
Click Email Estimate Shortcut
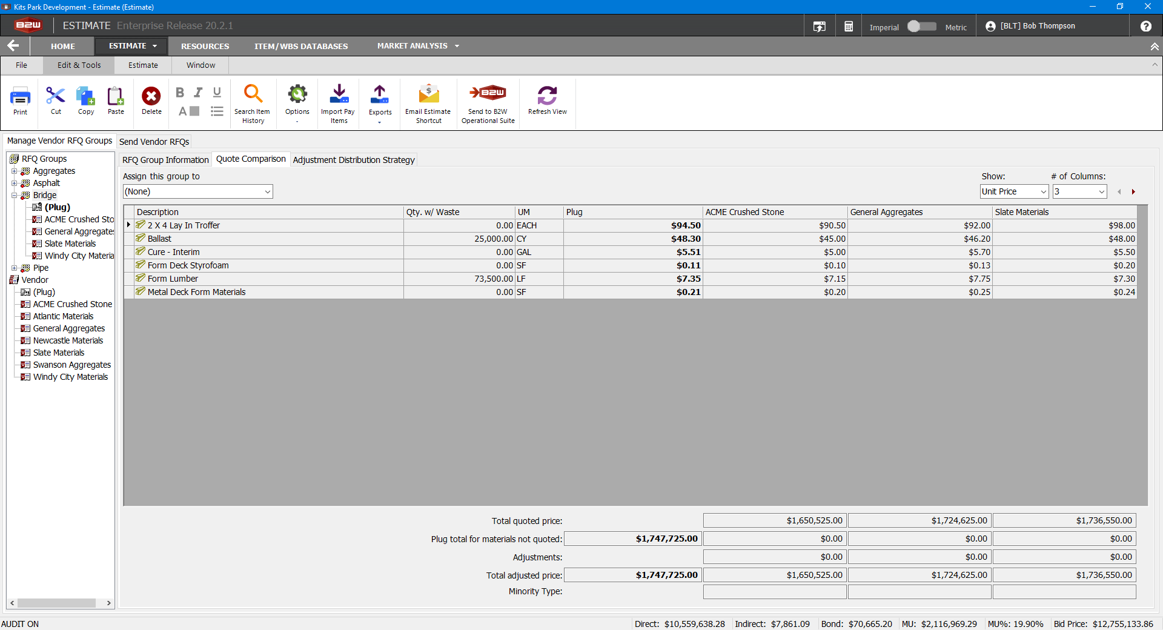point(428,104)
